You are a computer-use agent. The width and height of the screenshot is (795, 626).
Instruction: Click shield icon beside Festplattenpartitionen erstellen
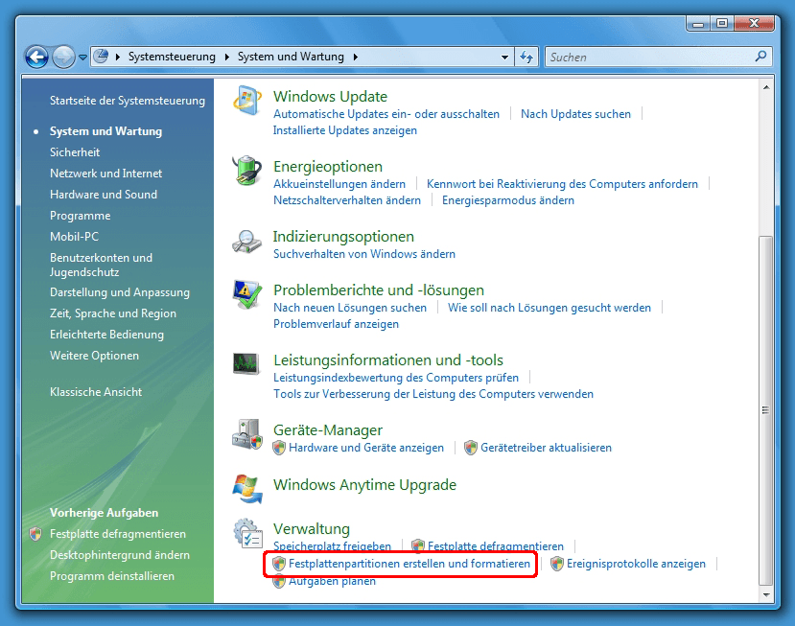click(279, 564)
